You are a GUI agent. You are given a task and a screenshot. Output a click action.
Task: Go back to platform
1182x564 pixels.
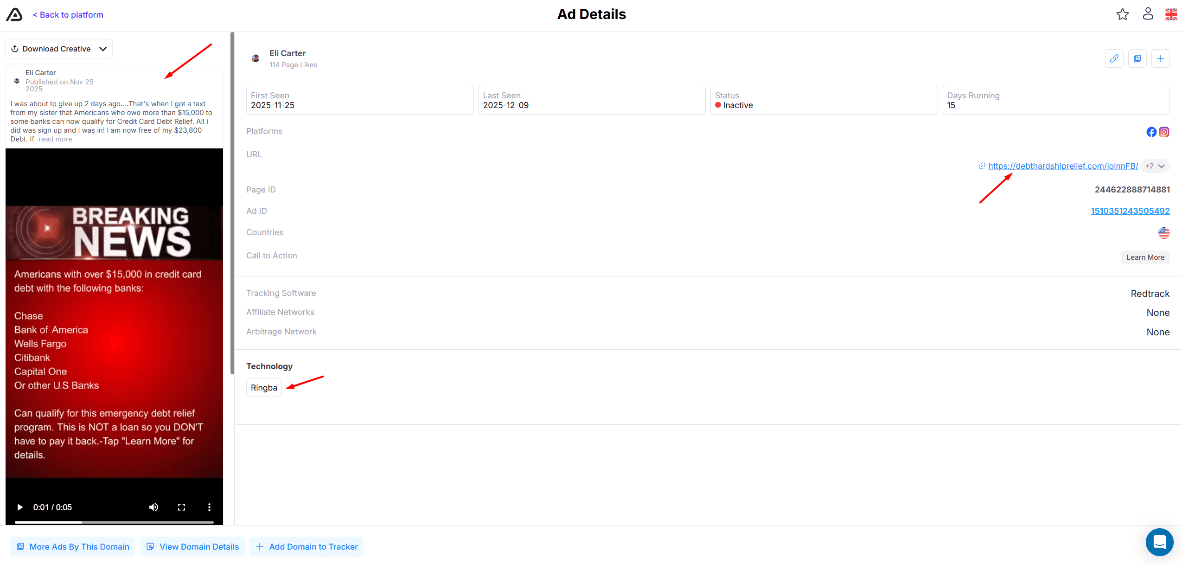coord(68,15)
